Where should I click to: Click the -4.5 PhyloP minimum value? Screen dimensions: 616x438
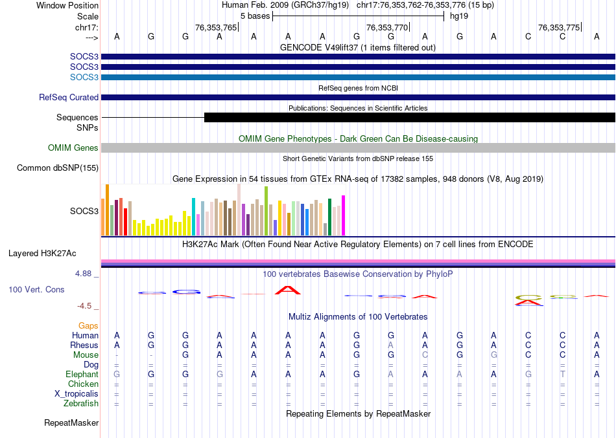pos(84,306)
